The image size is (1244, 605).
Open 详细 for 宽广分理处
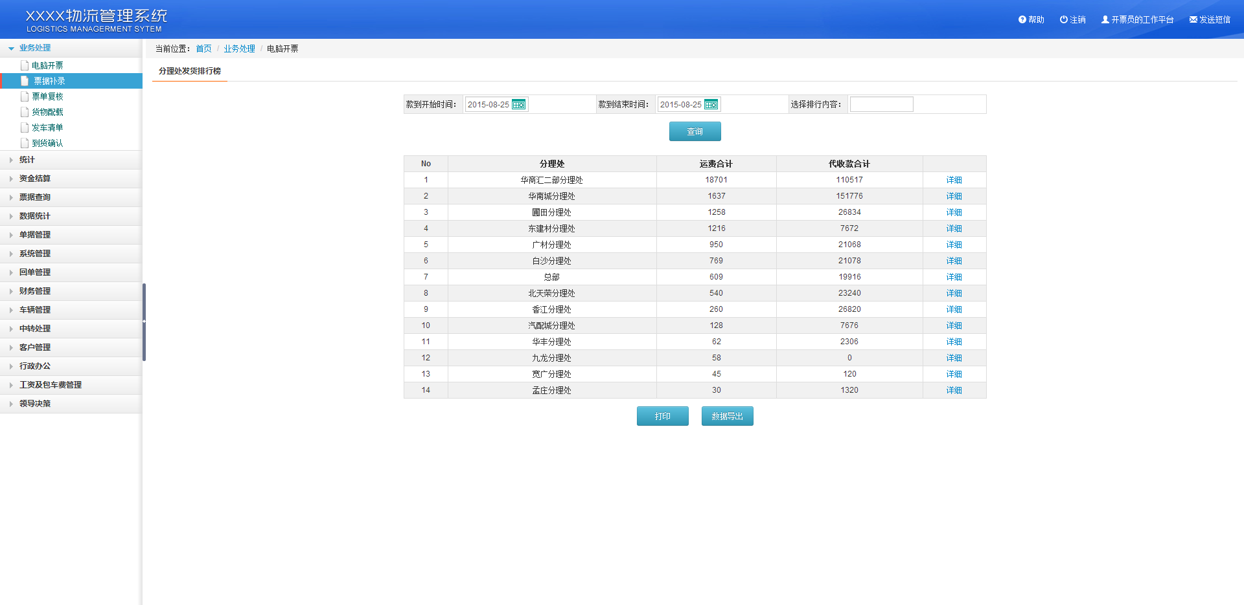click(x=954, y=374)
